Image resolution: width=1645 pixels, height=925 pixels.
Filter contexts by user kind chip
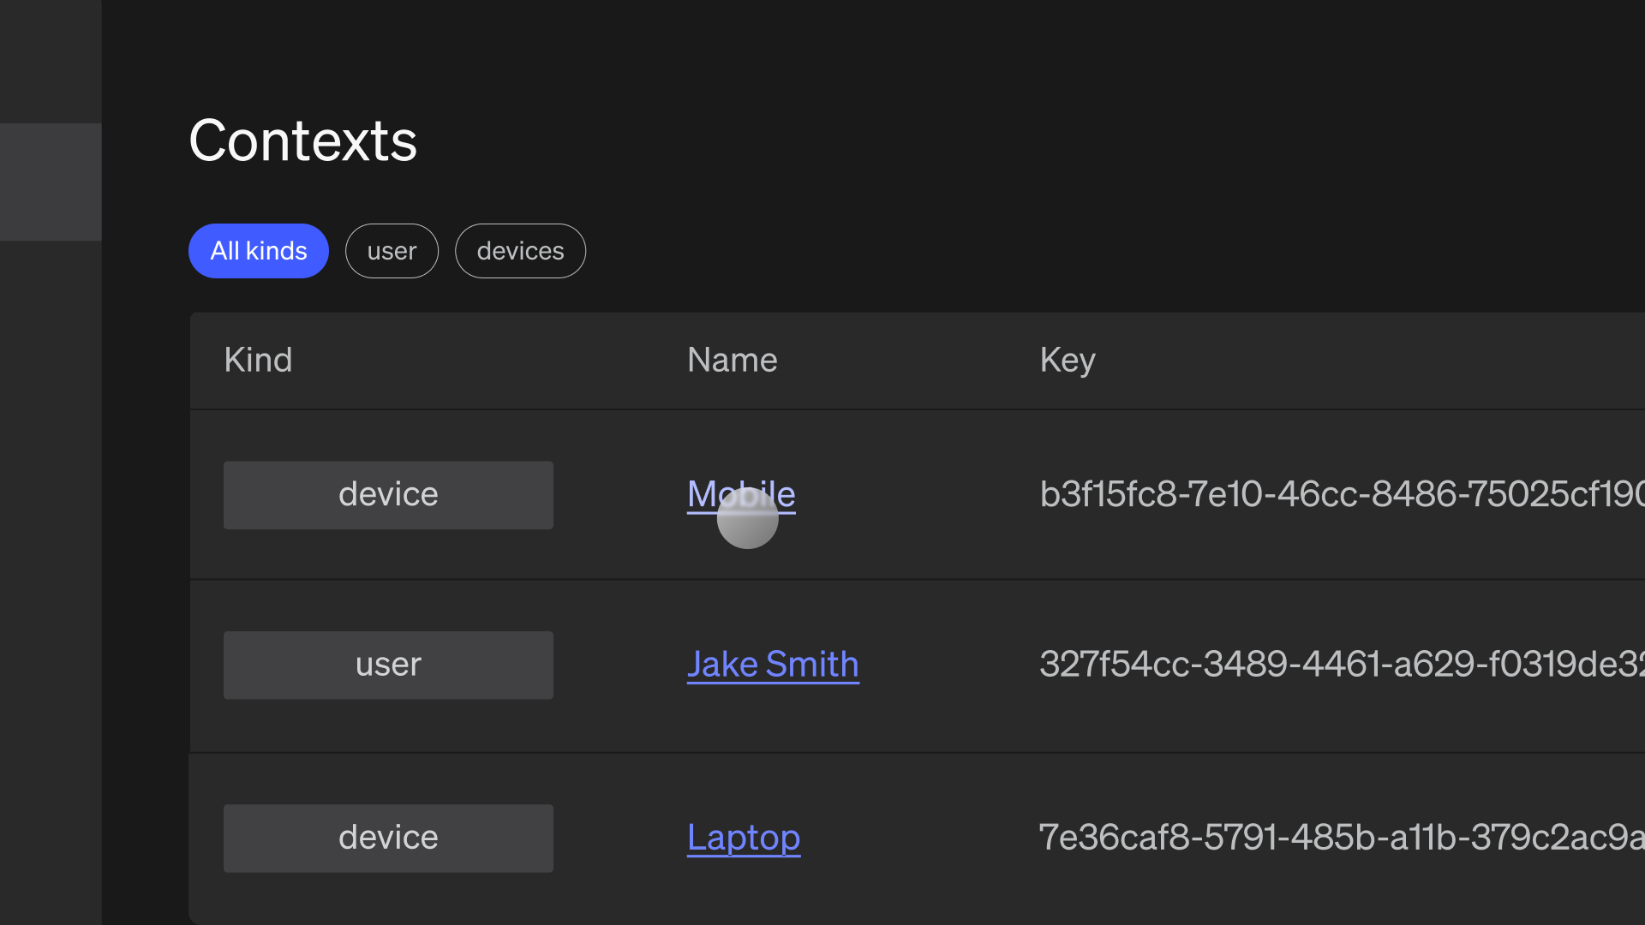pos(392,251)
